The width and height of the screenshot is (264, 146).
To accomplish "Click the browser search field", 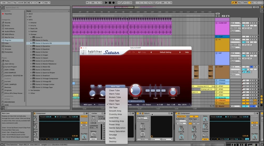I will 37,8.
